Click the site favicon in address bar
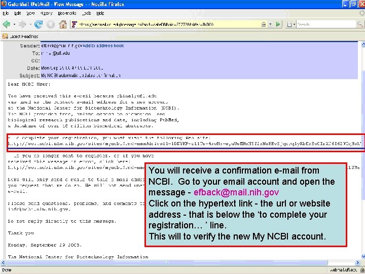365x274 pixels. [74, 24]
